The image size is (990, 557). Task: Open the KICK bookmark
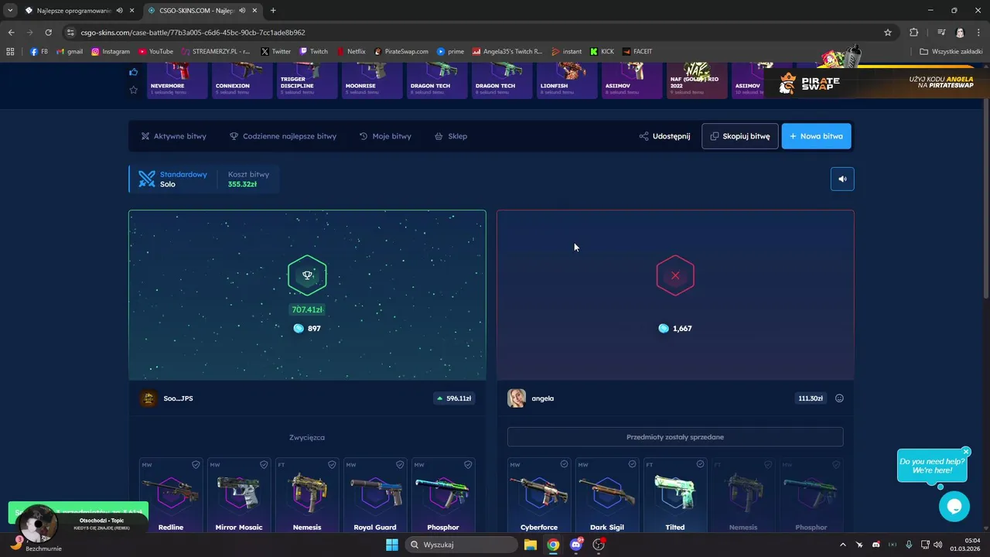click(x=602, y=51)
